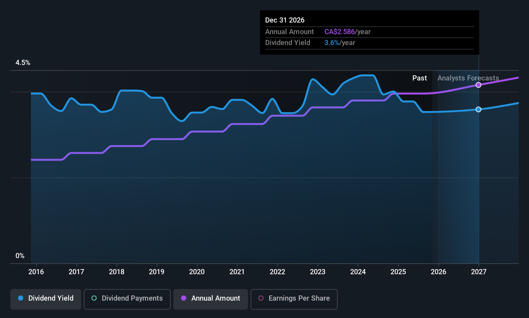Click the 2024 x-axis label
The width and height of the screenshot is (529, 318).
tap(358, 272)
